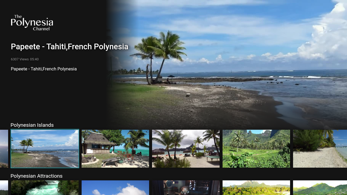
Task: Choose the beach umbrellas resort thumbnail
Action: click(x=186, y=149)
